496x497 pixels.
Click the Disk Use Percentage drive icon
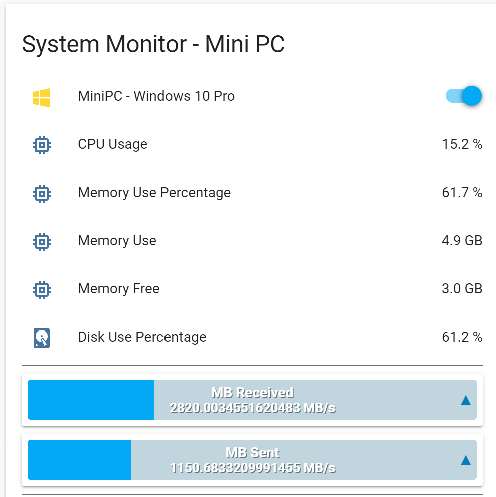point(41,338)
